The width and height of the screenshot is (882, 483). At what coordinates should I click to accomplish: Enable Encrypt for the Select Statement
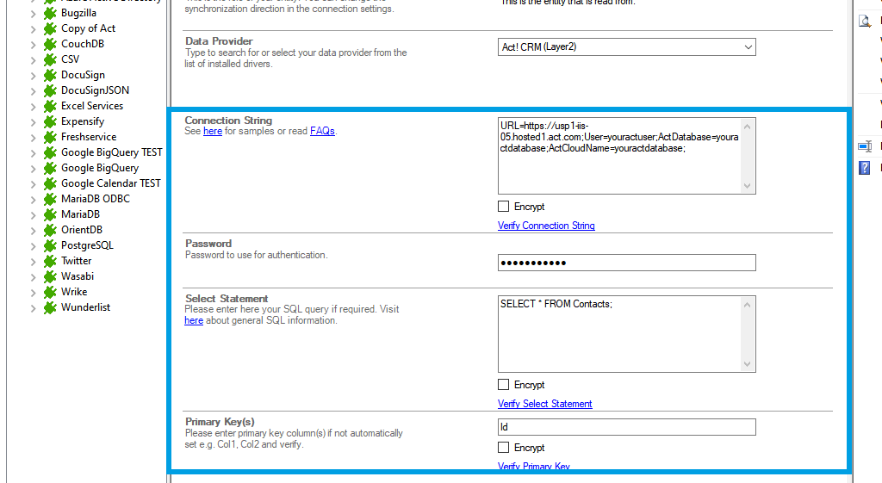click(x=504, y=385)
